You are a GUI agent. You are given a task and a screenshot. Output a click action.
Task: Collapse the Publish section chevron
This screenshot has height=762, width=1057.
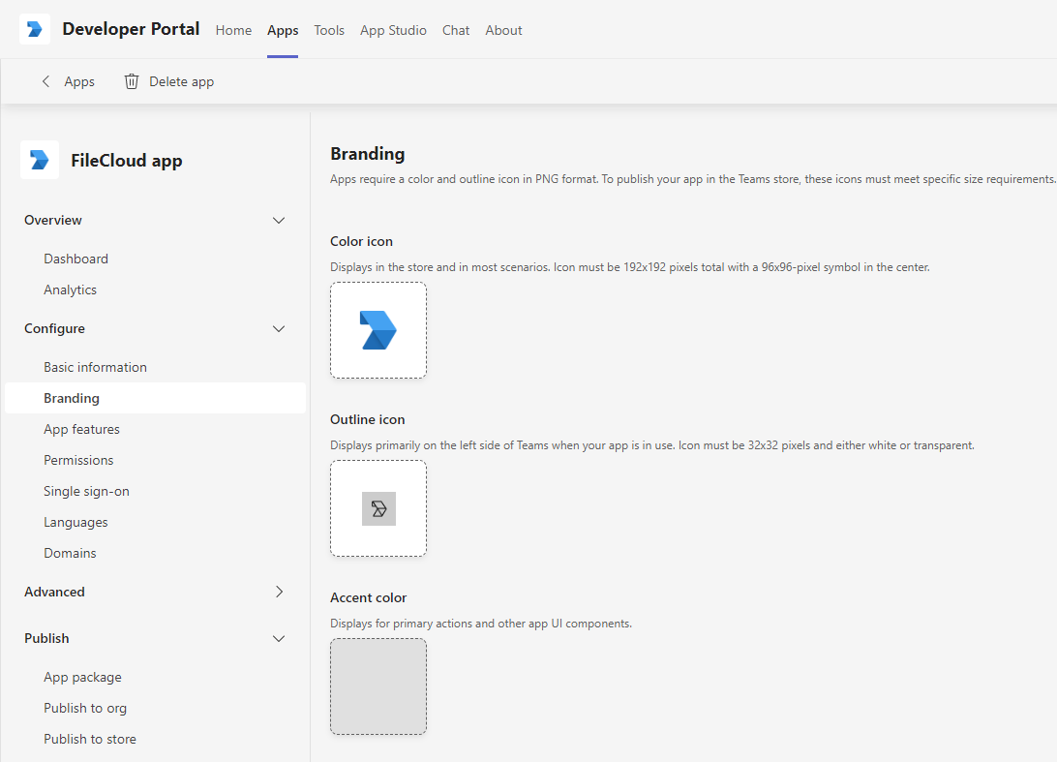[279, 638]
